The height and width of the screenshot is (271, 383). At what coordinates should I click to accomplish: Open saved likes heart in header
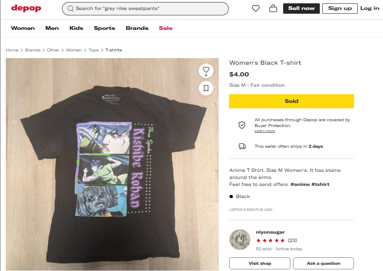point(256,8)
